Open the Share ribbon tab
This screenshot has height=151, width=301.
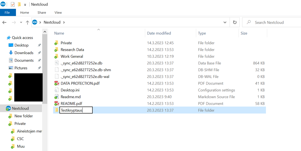pos(42,13)
